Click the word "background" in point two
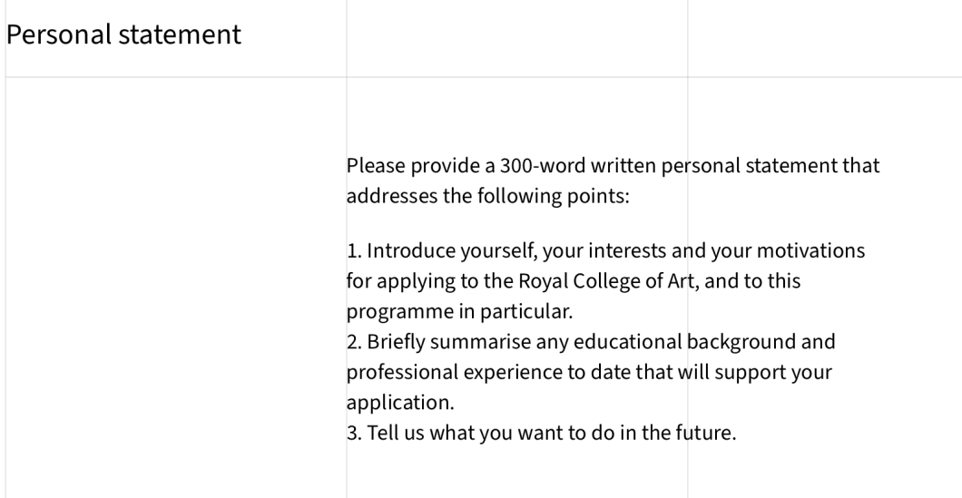This screenshot has width=962, height=498. point(741,342)
